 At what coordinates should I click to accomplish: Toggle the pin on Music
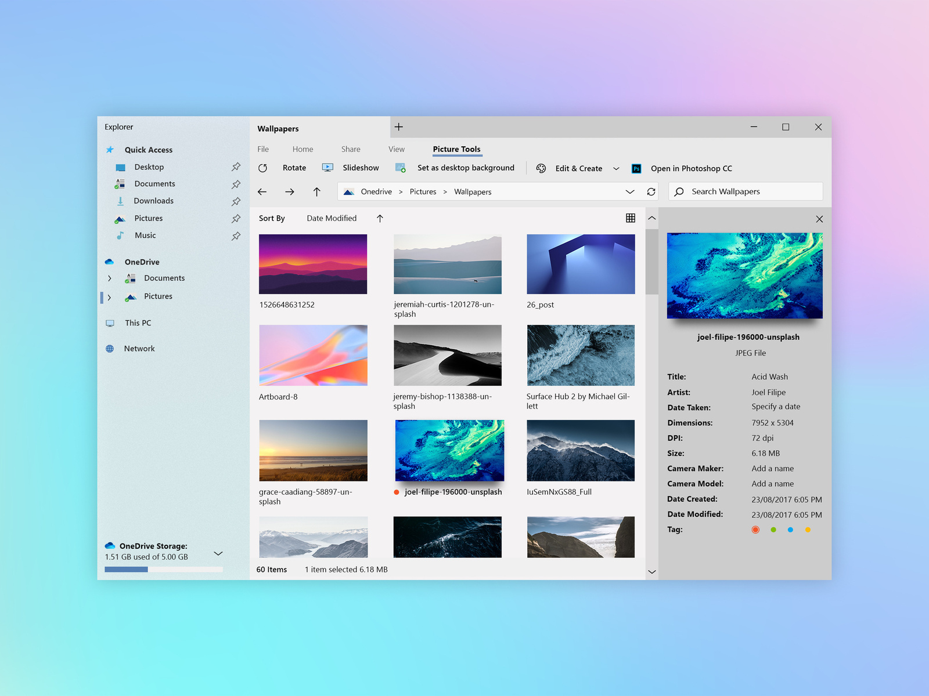click(x=236, y=236)
